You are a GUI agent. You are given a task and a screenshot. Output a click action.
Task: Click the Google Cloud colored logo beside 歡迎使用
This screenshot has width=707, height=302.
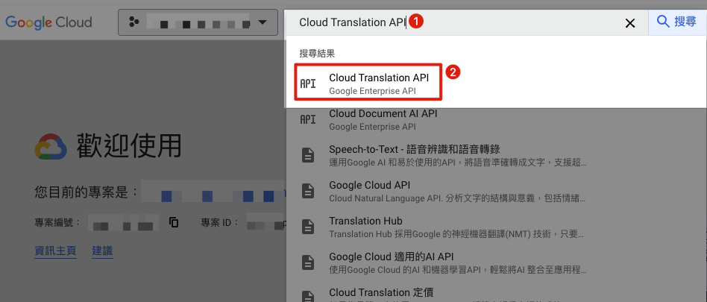coord(51,146)
